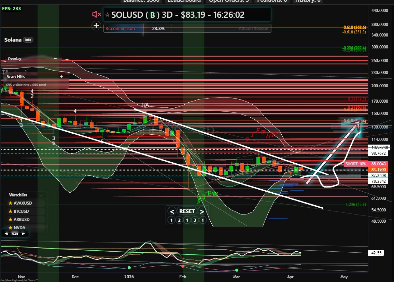Click the Solana info button
Image resolution: width=394 pixels, height=282 pixels.
click(28, 40)
